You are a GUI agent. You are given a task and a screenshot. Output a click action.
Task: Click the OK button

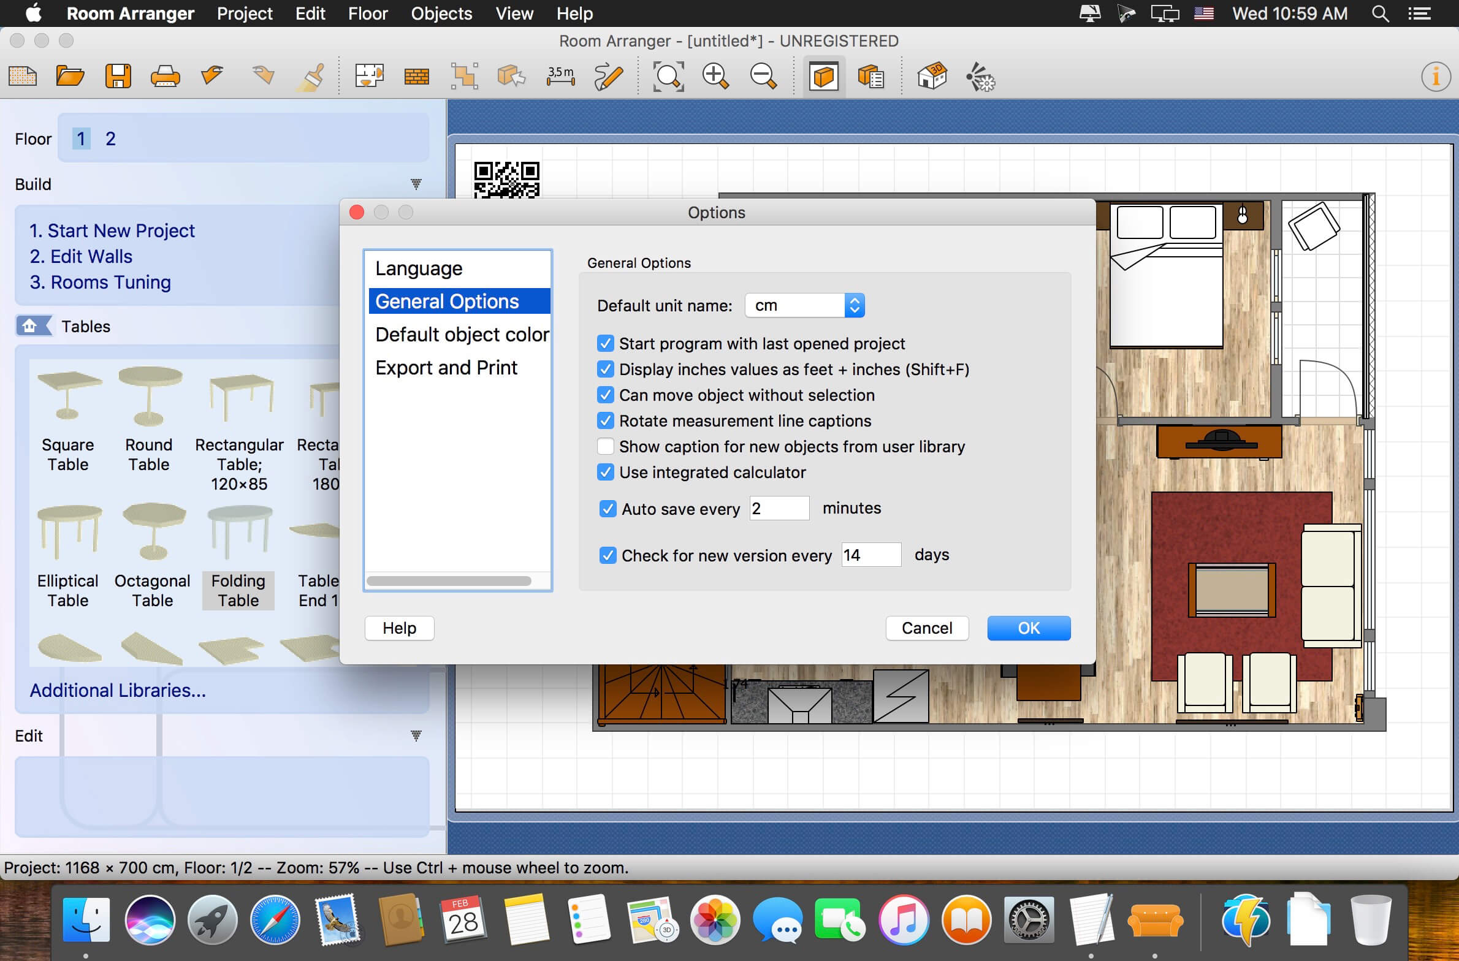(x=1028, y=628)
